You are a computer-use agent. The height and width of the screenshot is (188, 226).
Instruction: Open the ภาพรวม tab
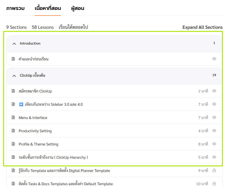point(16,8)
